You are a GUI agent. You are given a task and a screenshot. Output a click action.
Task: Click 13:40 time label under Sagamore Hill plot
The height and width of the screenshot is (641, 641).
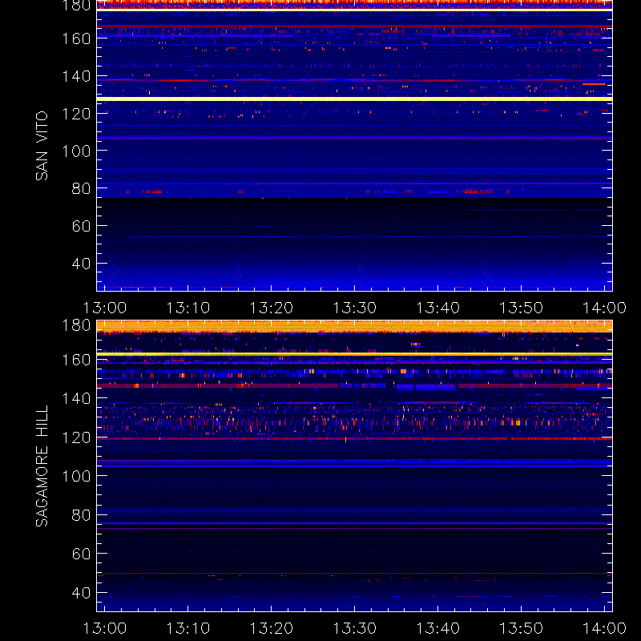(438, 628)
